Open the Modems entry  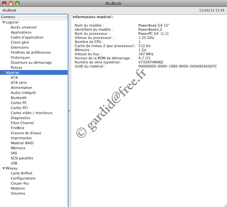coord(18,188)
